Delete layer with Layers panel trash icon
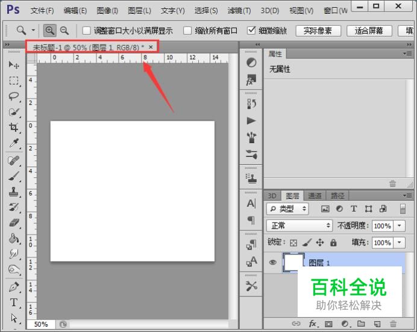This screenshot has width=417, height=332. point(393,324)
